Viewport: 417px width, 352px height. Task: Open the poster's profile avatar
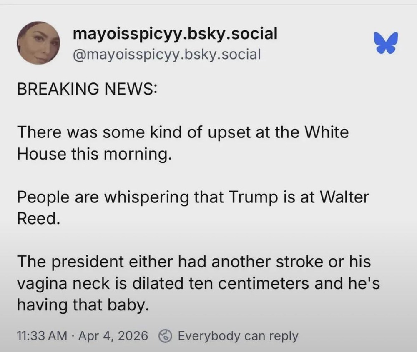pyautogui.click(x=38, y=43)
